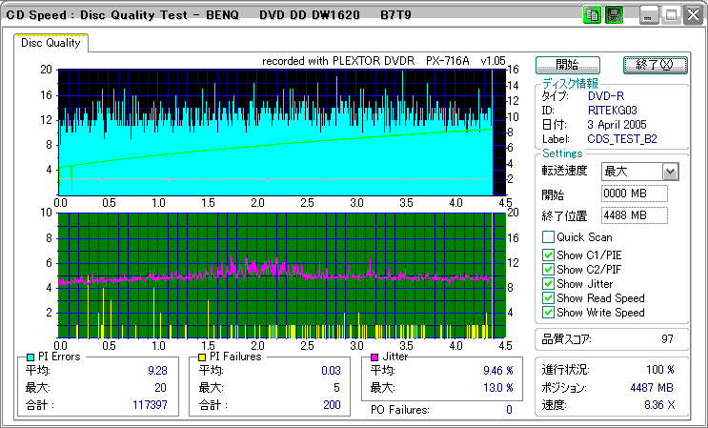Viewport: 708px width, 428px height.
Task: Click the 終了位置 end position field
Action: click(x=635, y=215)
